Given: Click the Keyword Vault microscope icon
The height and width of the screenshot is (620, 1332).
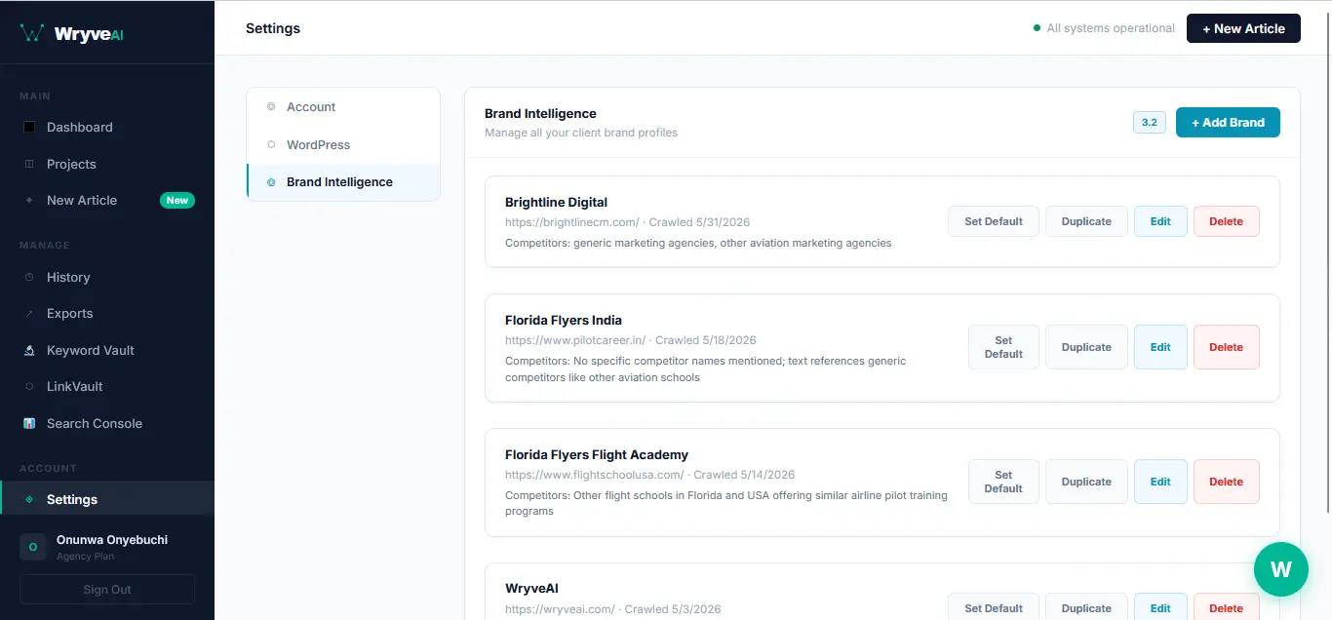Looking at the screenshot, I should pyautogui.click(x=29, y=351).
